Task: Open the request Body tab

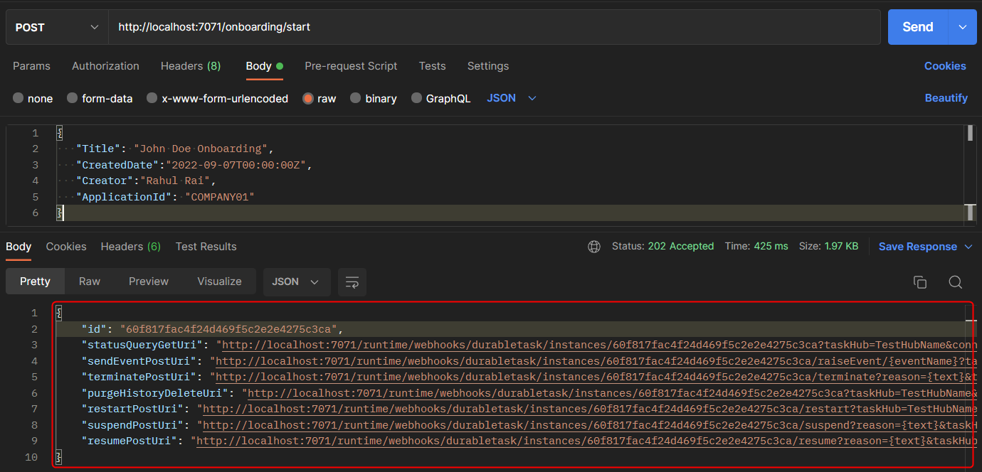Action: point(264,66)
